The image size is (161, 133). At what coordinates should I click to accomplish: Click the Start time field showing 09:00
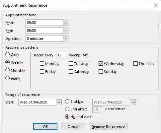44,23
